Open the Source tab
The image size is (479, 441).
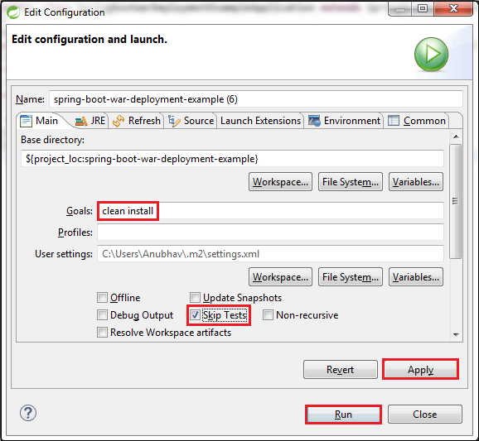[x=191, y=121]
